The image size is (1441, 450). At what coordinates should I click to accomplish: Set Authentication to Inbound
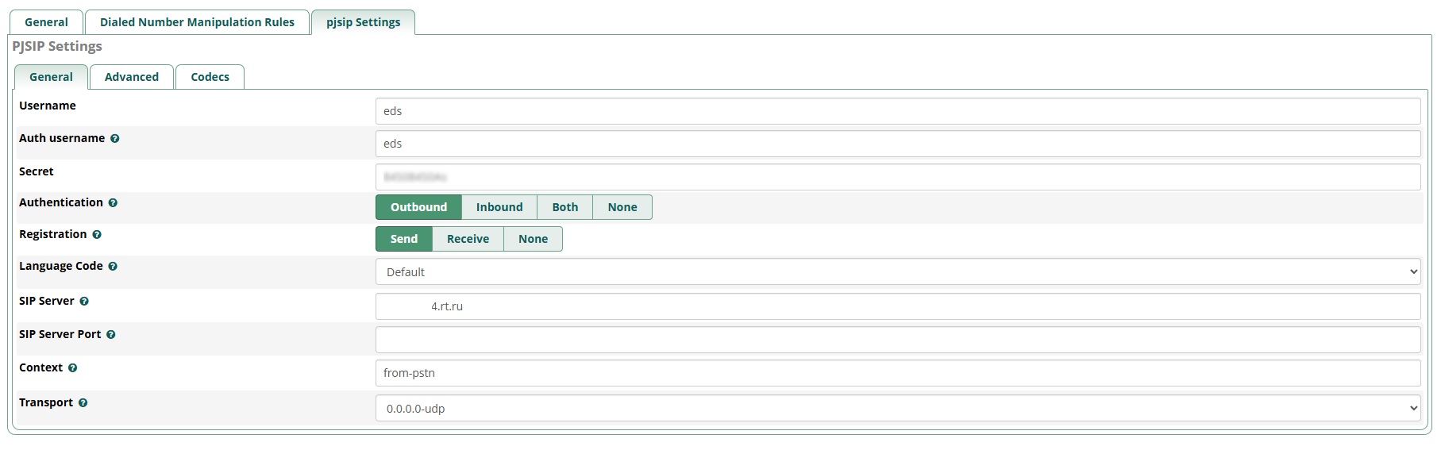(499, 207)
